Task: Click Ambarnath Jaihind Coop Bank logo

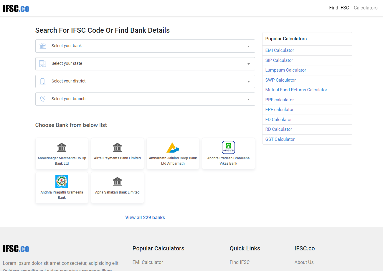Action: [x=173, y=147]
